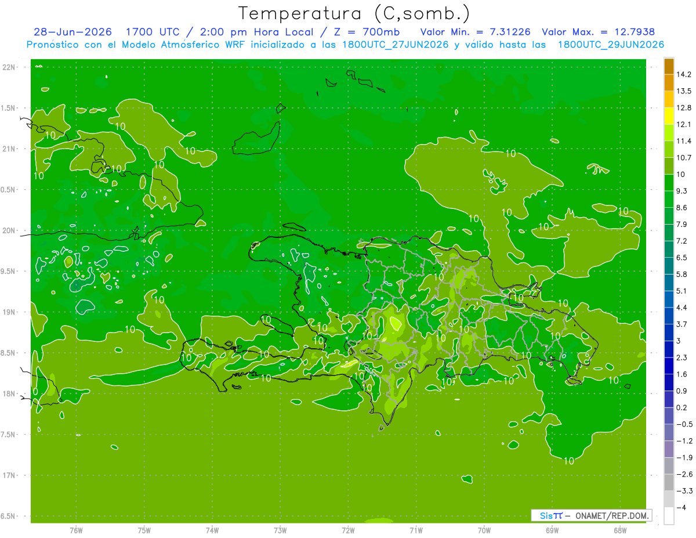696x538 pixels.
Task: Click the "20N" latitude label
Action: pyautogui.click(x=9, y=230)
